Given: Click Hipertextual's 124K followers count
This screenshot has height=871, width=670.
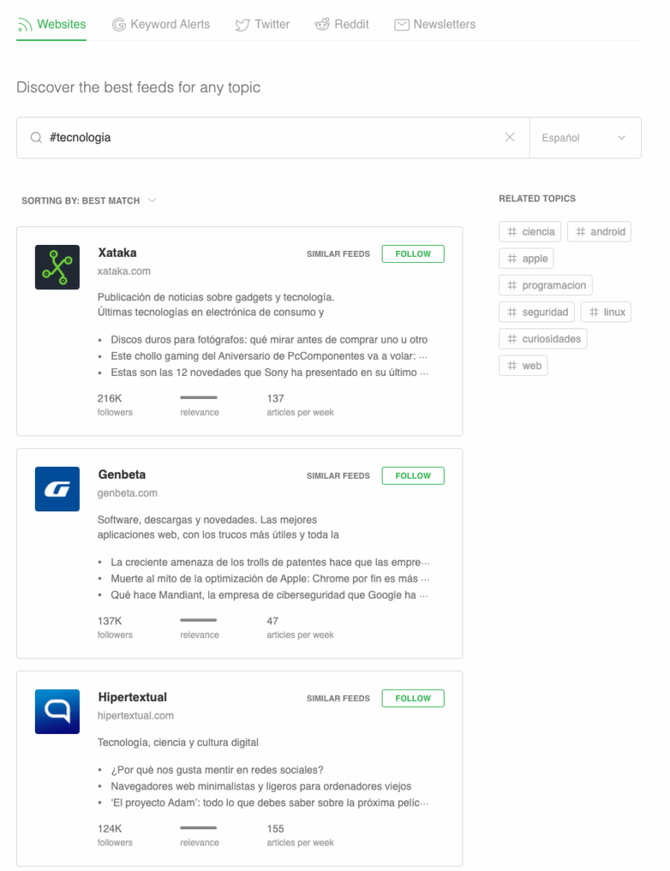Looking at the screenshot, I should [x=110, y=828].
